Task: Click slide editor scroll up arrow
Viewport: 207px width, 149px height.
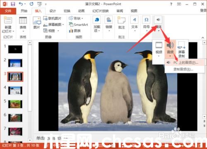Action: click(x=205, y=43)
